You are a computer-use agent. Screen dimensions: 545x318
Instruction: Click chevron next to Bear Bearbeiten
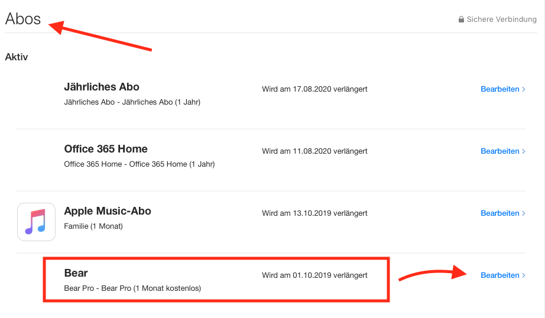524,275
